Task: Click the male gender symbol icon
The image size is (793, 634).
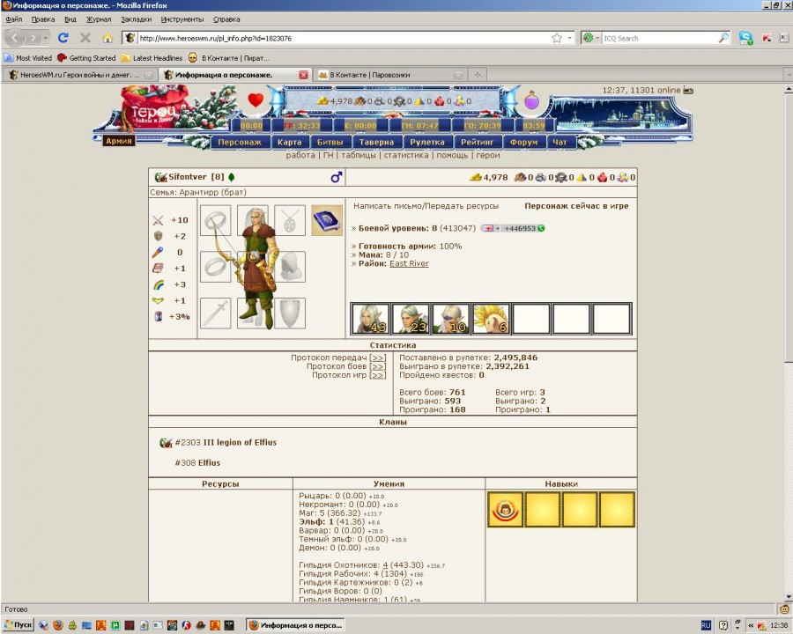Action: [337, 177]
